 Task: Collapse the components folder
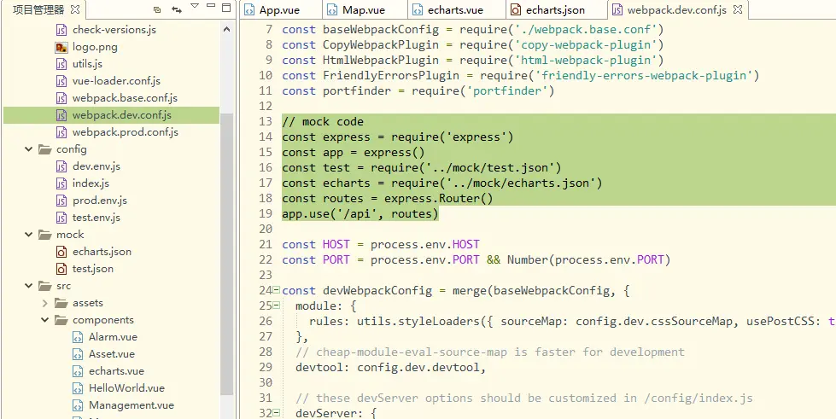[44, 320]
